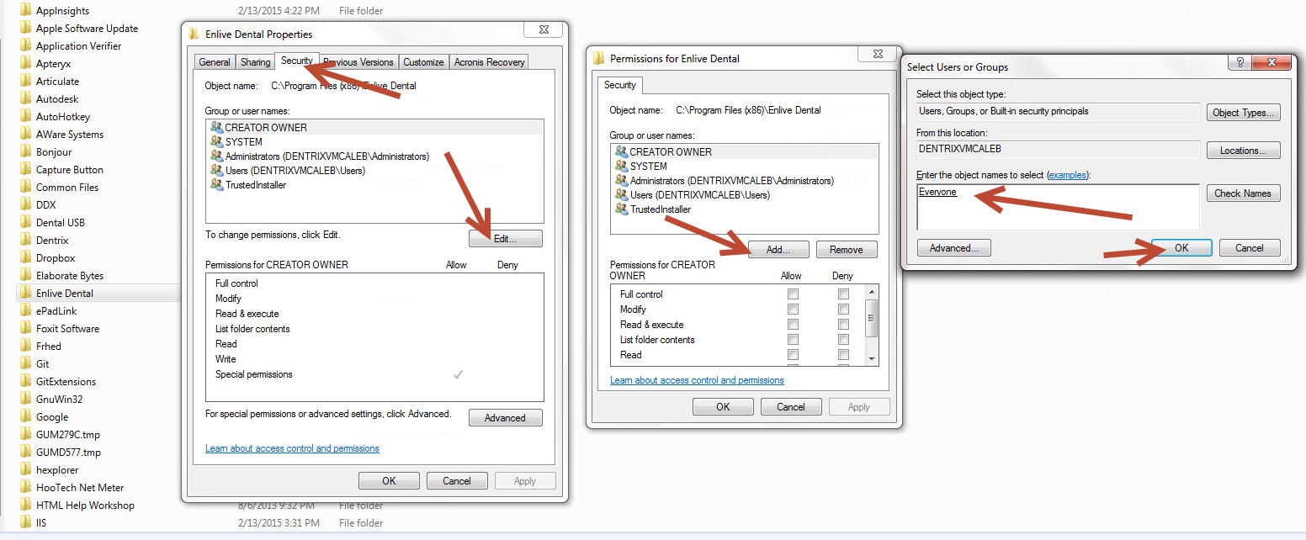The width and height of the screenshot is (1306, 540).
Task: Click CREATOR OWNER icon in Permissions dialog
Action: tap(622, 152)
